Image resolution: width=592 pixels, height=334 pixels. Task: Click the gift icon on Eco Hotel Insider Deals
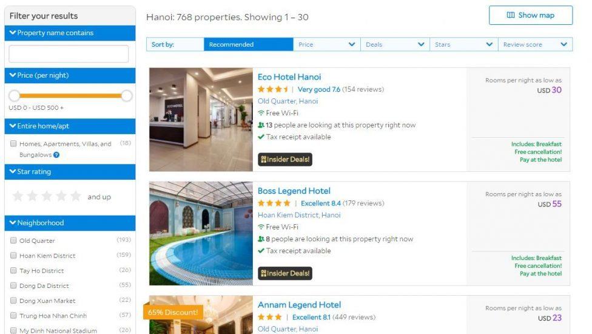263,160
